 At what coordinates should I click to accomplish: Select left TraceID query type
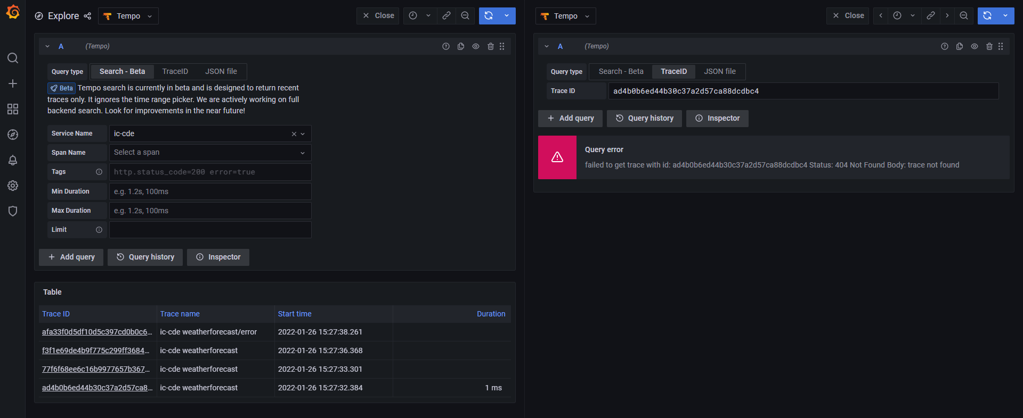(175, 71)
